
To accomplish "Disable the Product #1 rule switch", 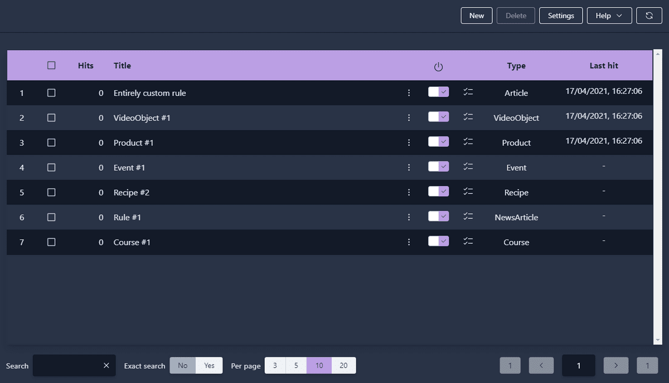I will (439, 141).
